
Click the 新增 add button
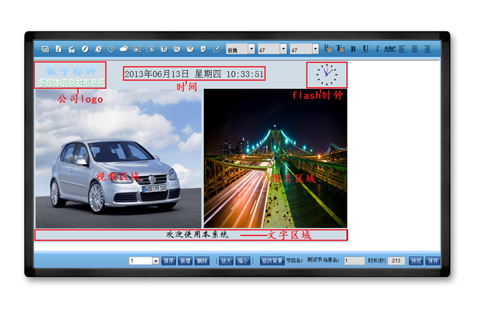185,261
